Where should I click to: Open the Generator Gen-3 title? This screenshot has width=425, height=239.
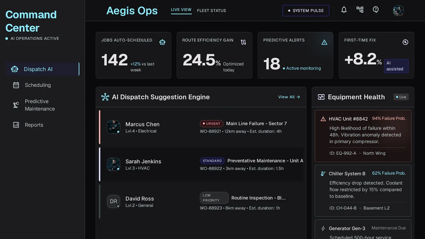(347, 229)
